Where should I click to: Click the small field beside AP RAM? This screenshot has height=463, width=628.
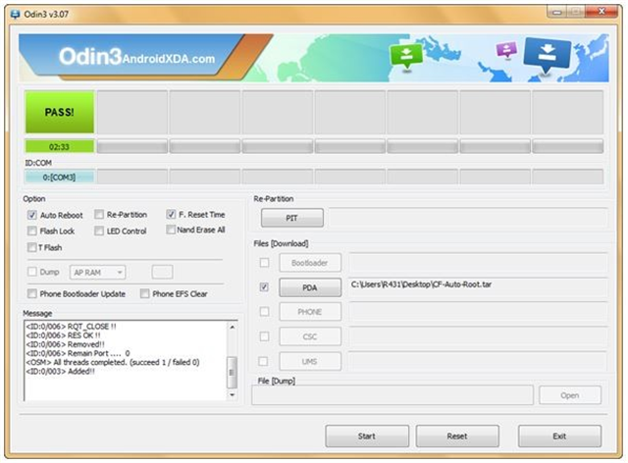(162, 272)
